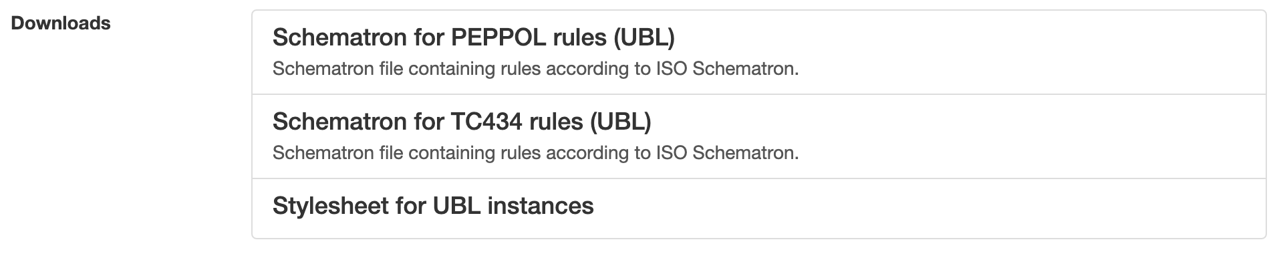Click (UBL) in the TC434 rules heading

(x=621, y=122)
